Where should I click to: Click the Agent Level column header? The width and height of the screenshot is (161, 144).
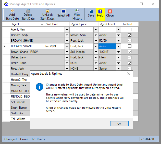click(x=107, y=24)
